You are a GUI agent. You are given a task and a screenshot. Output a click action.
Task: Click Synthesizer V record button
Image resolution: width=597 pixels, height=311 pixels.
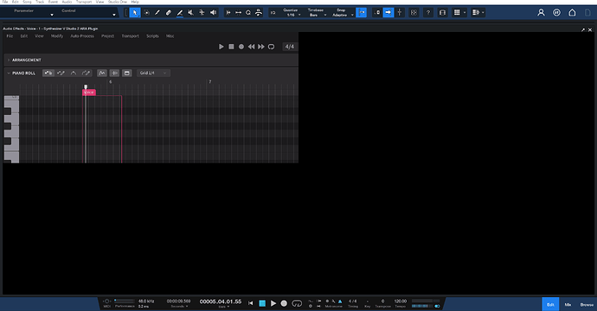[x=241, y=47]
